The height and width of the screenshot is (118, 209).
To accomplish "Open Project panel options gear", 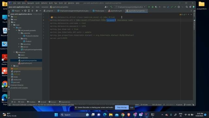I will [x=37, y=11].
